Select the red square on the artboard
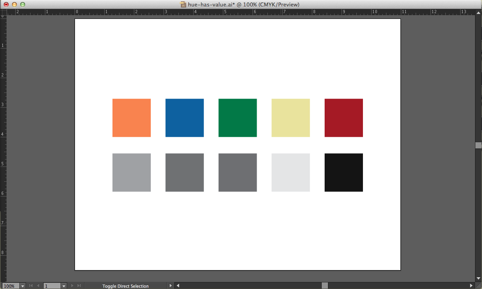Image resolution: width=482 pixels, height=289 pixels. [x=344, y=118]
